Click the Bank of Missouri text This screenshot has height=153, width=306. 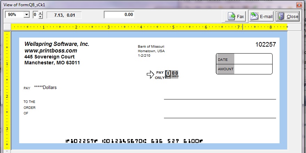(151, 46)
